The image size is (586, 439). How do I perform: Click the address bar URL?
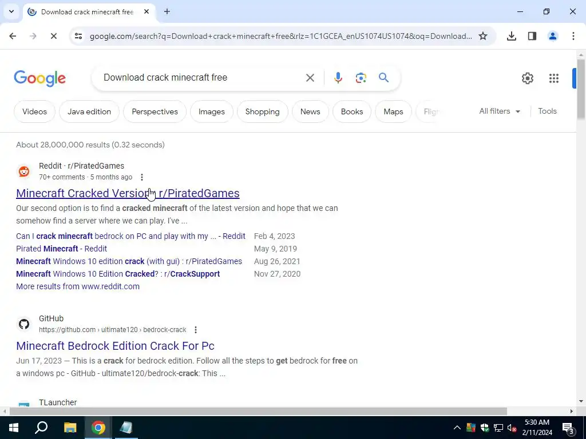pyautogui.click(x=280, y=36)
